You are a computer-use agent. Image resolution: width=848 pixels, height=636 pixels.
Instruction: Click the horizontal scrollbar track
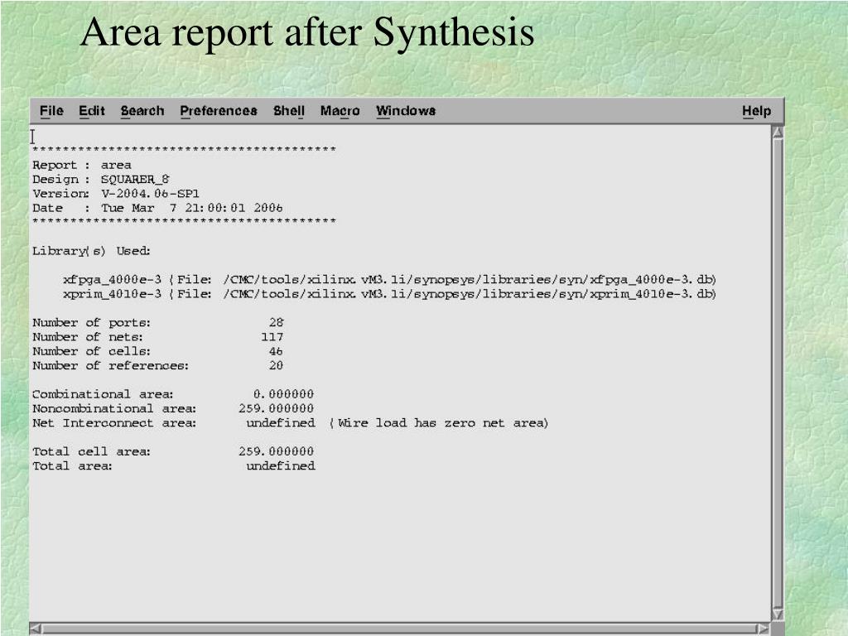399,629
